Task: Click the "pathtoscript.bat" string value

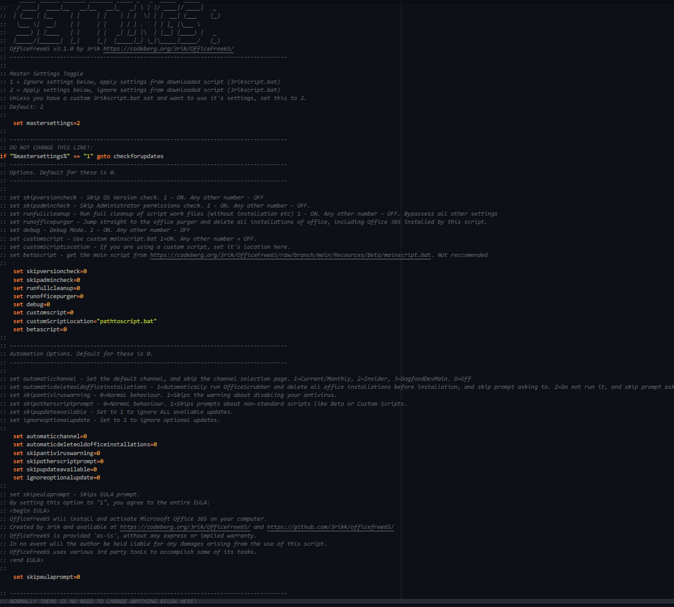Action: pyautogui.click(x=126, y=321)
